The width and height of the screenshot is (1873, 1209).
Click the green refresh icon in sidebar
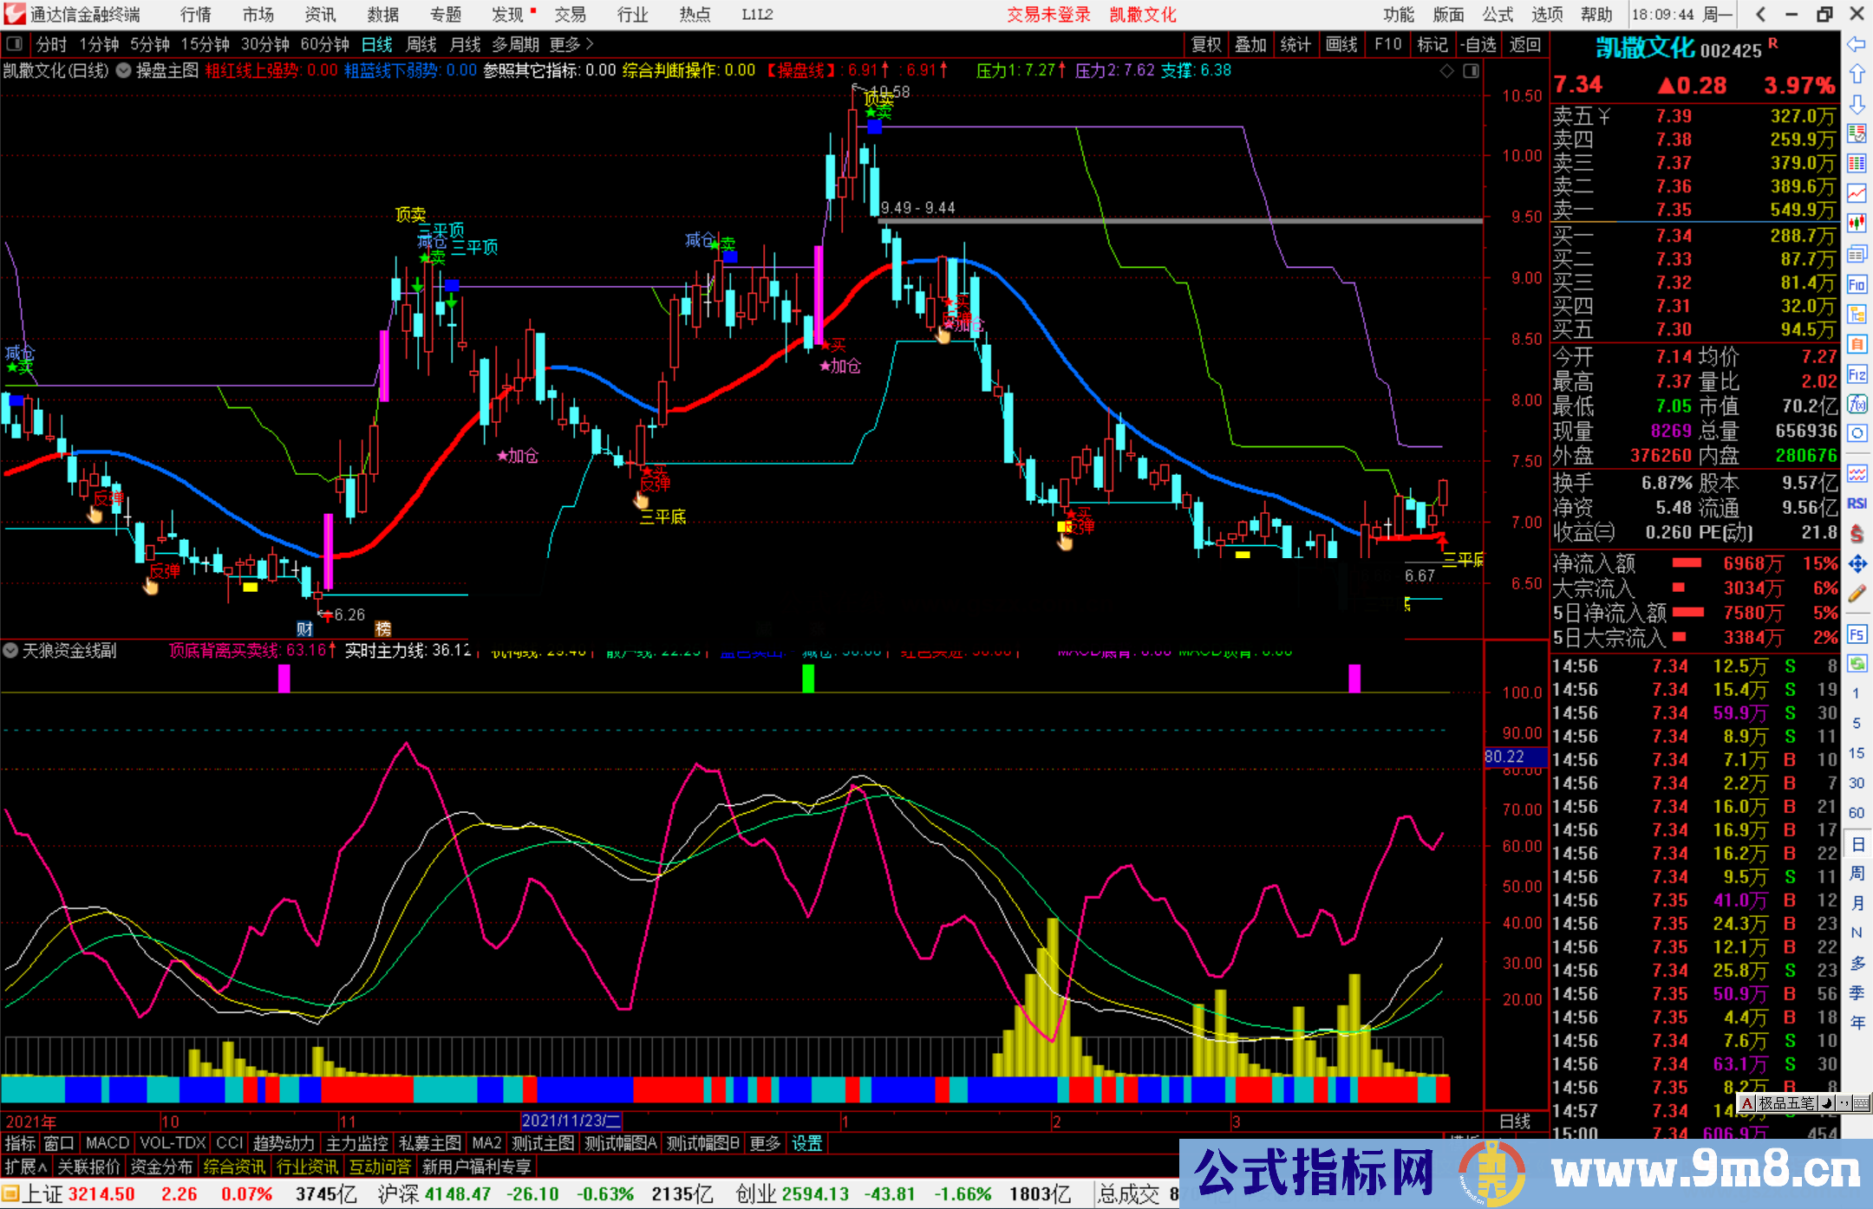point(1857,664)
